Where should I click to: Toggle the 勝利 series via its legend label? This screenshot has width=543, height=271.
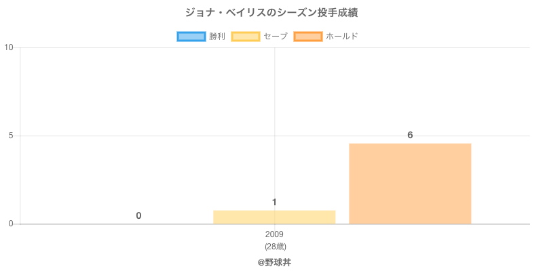tap(217, 37)
